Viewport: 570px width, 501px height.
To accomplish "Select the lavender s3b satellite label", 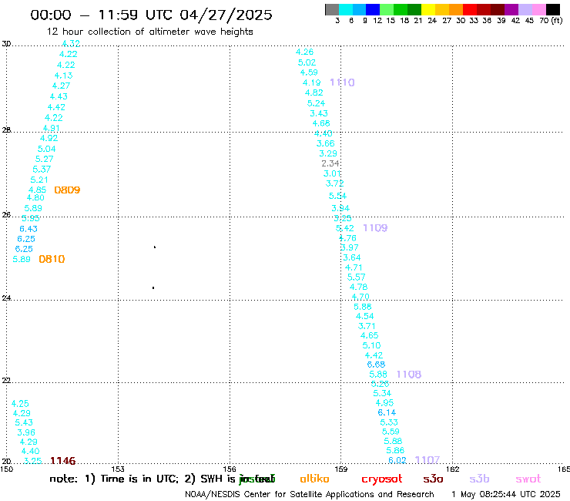I will coord(479,479).
